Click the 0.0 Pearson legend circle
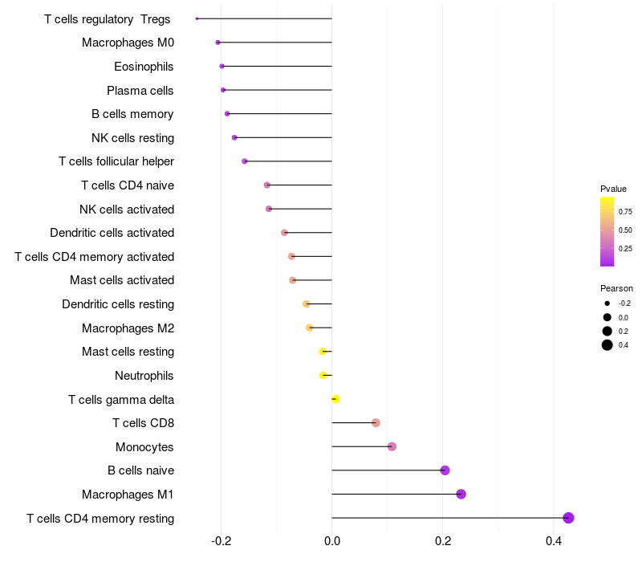The width and height of the screenshot is (642, 562). pos(607,317)
